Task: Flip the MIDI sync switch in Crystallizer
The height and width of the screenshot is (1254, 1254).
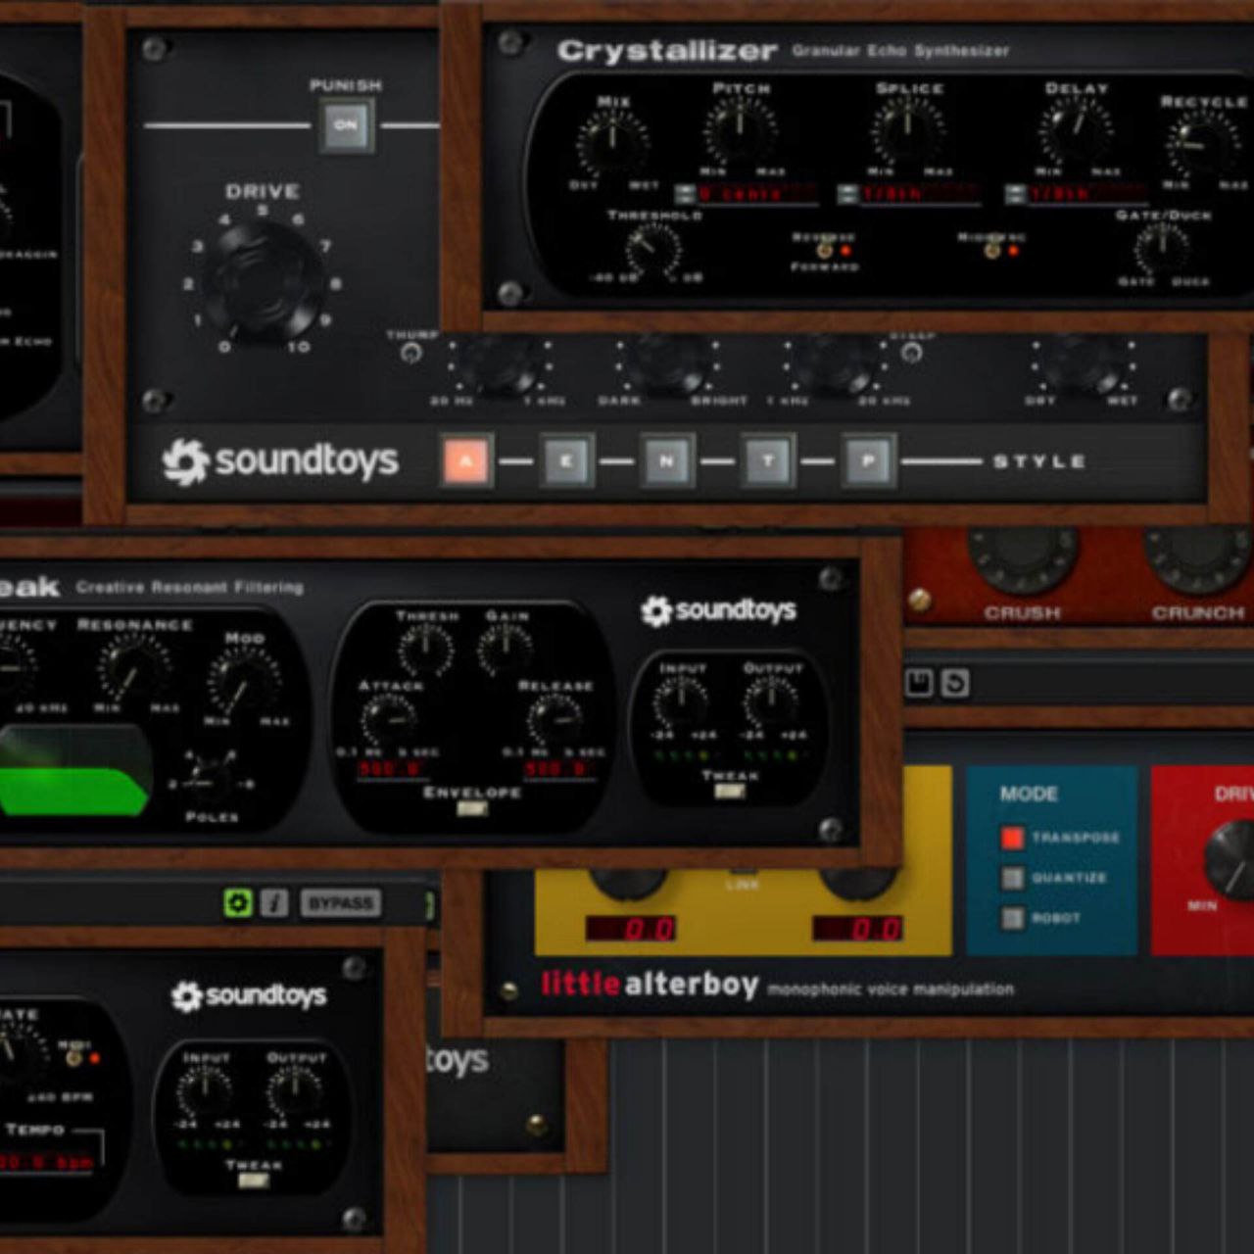Action: 992,251
